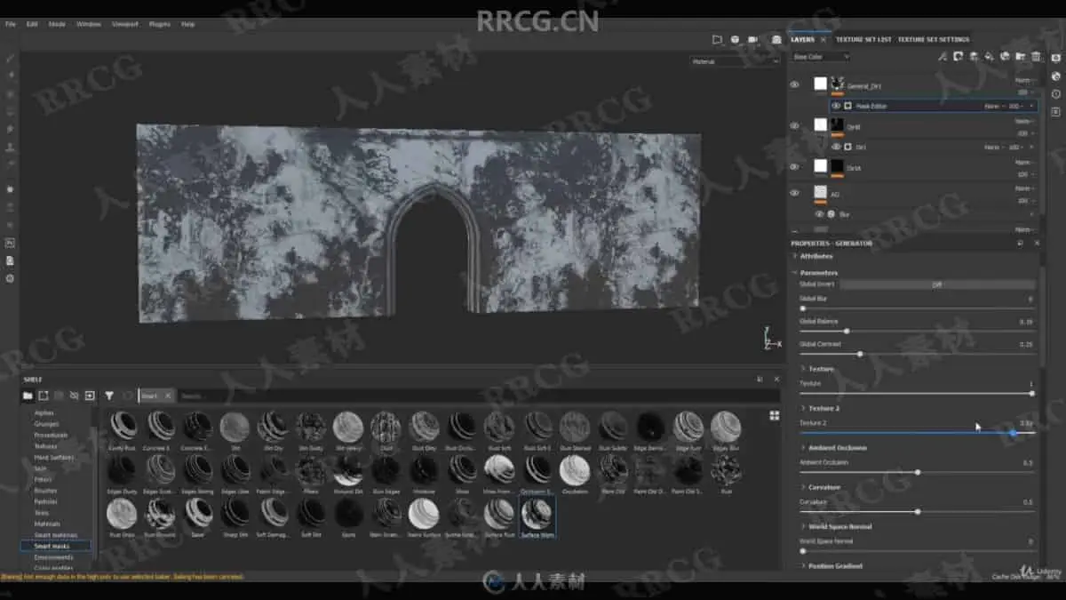The image size is (1066, 600).
Task: Click the shelf import resources icon
Action: tap(90, 396)
